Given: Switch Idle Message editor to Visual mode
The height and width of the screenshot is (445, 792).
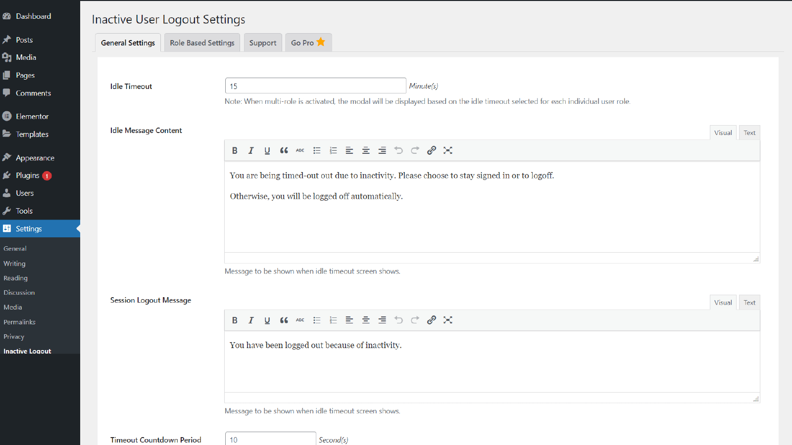Looking at the screenshot, I should 723,133.
